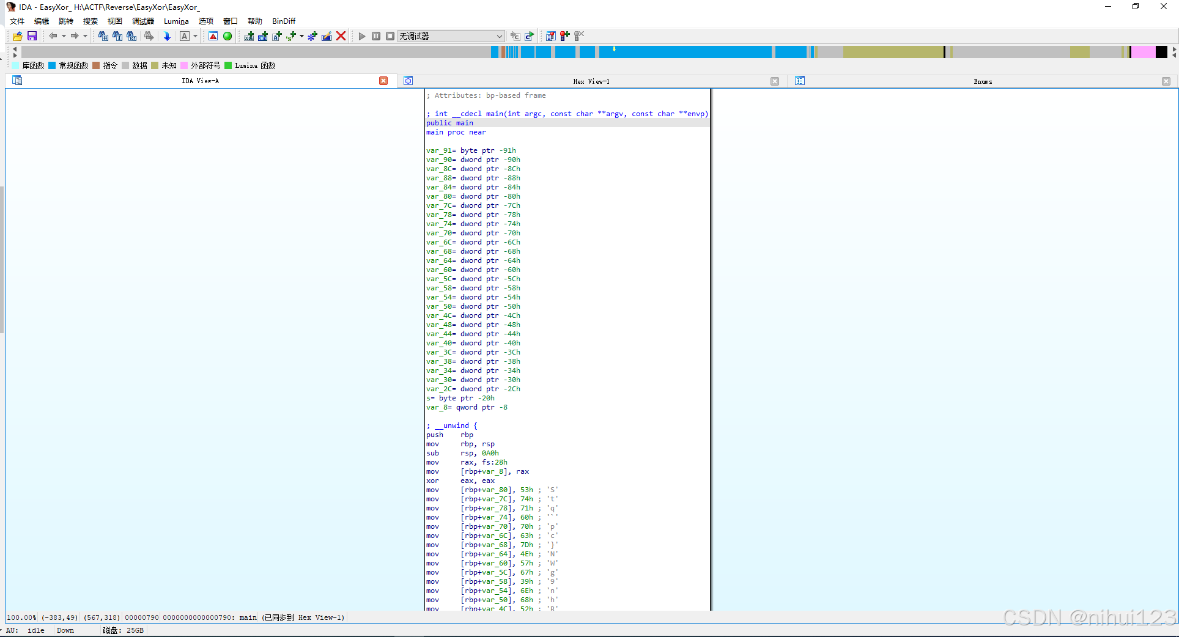1179x637 pixels.
Task: Click the pencil edit icon
Action: coord(327,36)
